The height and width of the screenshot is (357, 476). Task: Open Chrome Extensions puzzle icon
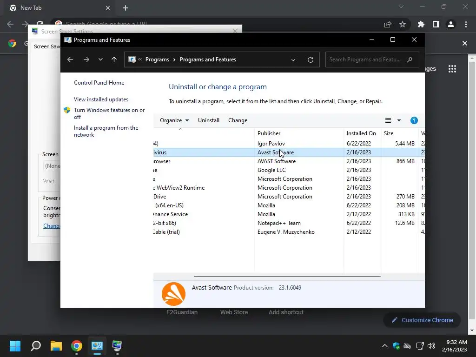click(x=421, y=24)
